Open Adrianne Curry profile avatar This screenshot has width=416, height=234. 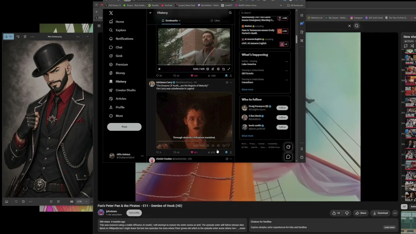152,84
